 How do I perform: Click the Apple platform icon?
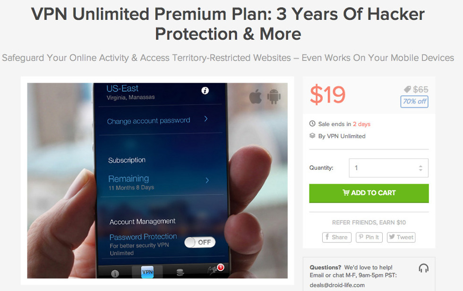click(256, 96)
